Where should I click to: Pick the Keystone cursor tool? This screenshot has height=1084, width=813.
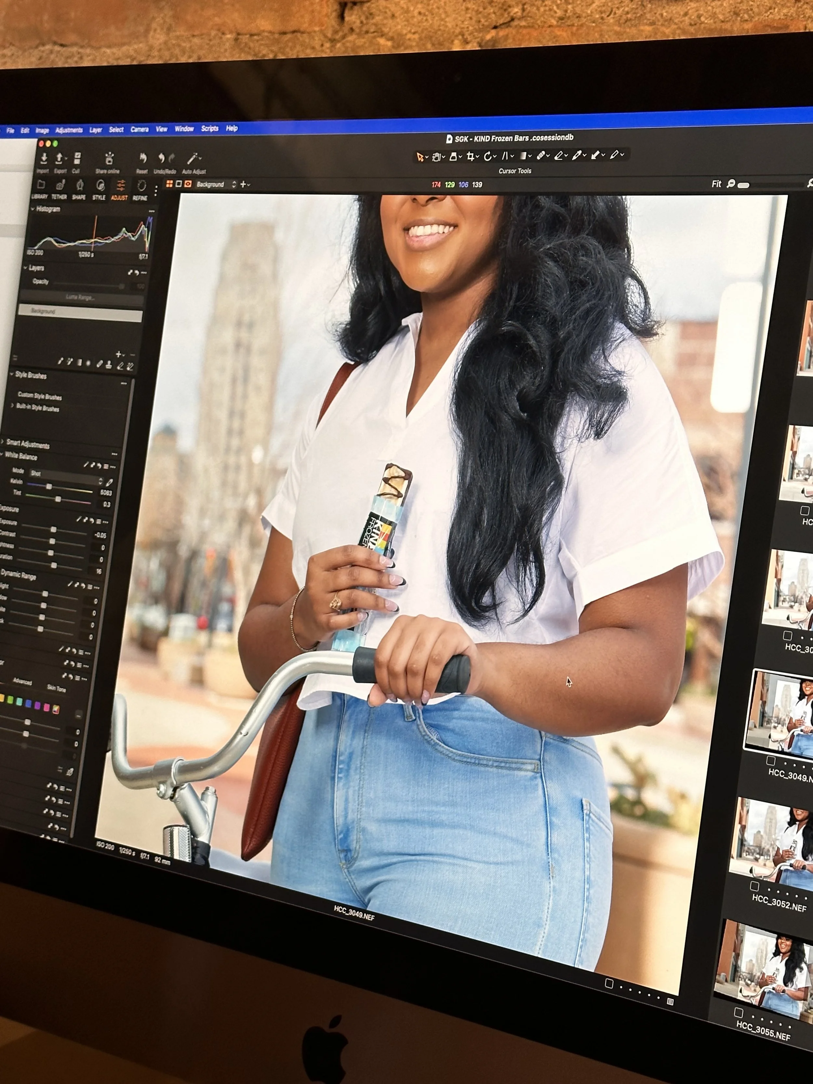tap(505, 156)
